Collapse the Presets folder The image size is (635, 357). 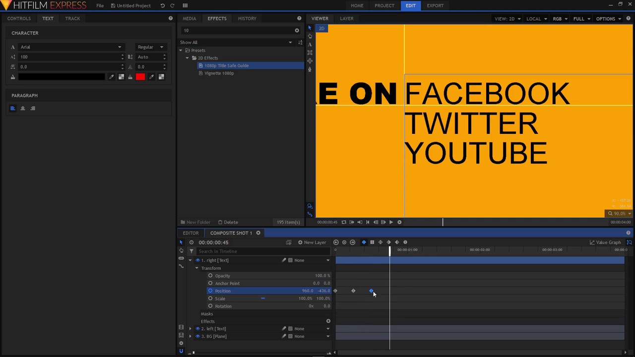181,51
